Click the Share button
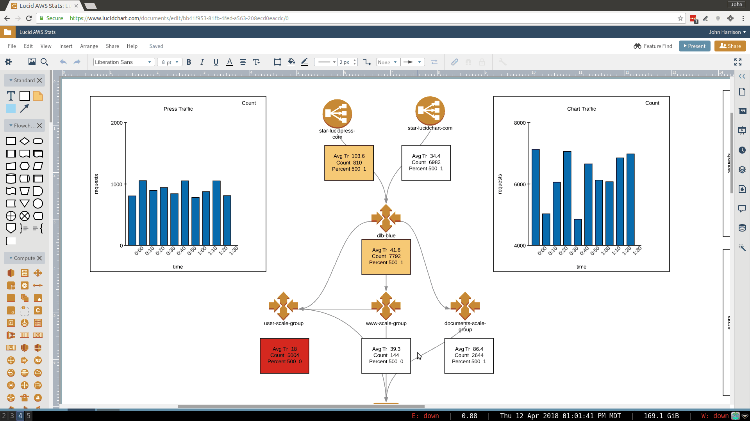The width and height of the screenshot is (750, 421). coord(730,46)
